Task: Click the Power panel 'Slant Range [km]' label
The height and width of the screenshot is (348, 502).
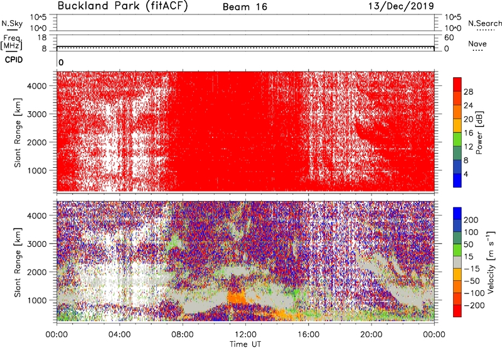Action: point(18,133)
